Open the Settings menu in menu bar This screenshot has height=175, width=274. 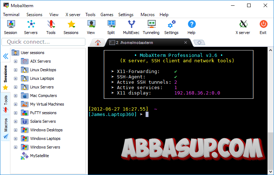tap(126, 15)
